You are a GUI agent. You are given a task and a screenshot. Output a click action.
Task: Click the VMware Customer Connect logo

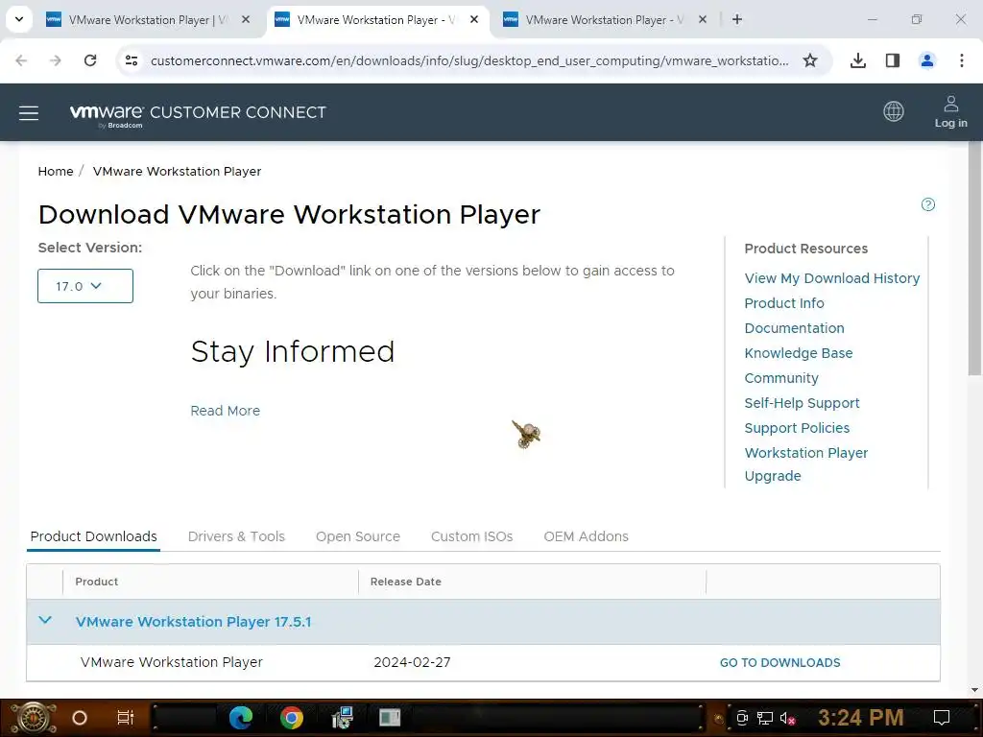click(198, 113)
